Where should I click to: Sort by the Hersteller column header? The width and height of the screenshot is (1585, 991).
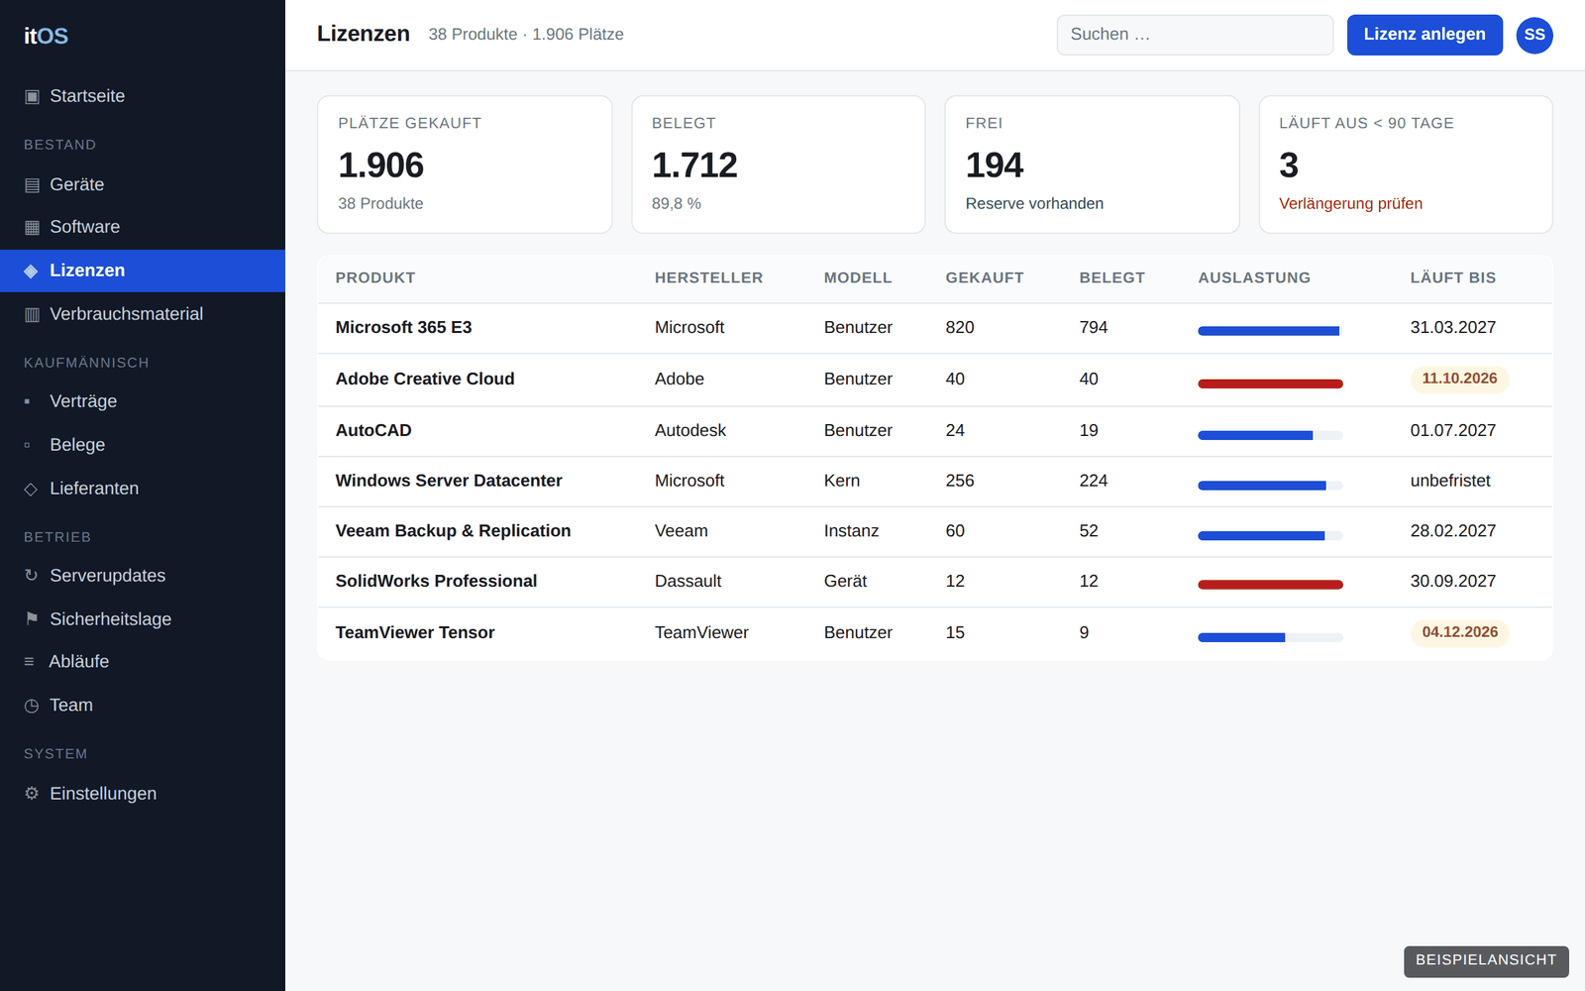pos(709,277)
